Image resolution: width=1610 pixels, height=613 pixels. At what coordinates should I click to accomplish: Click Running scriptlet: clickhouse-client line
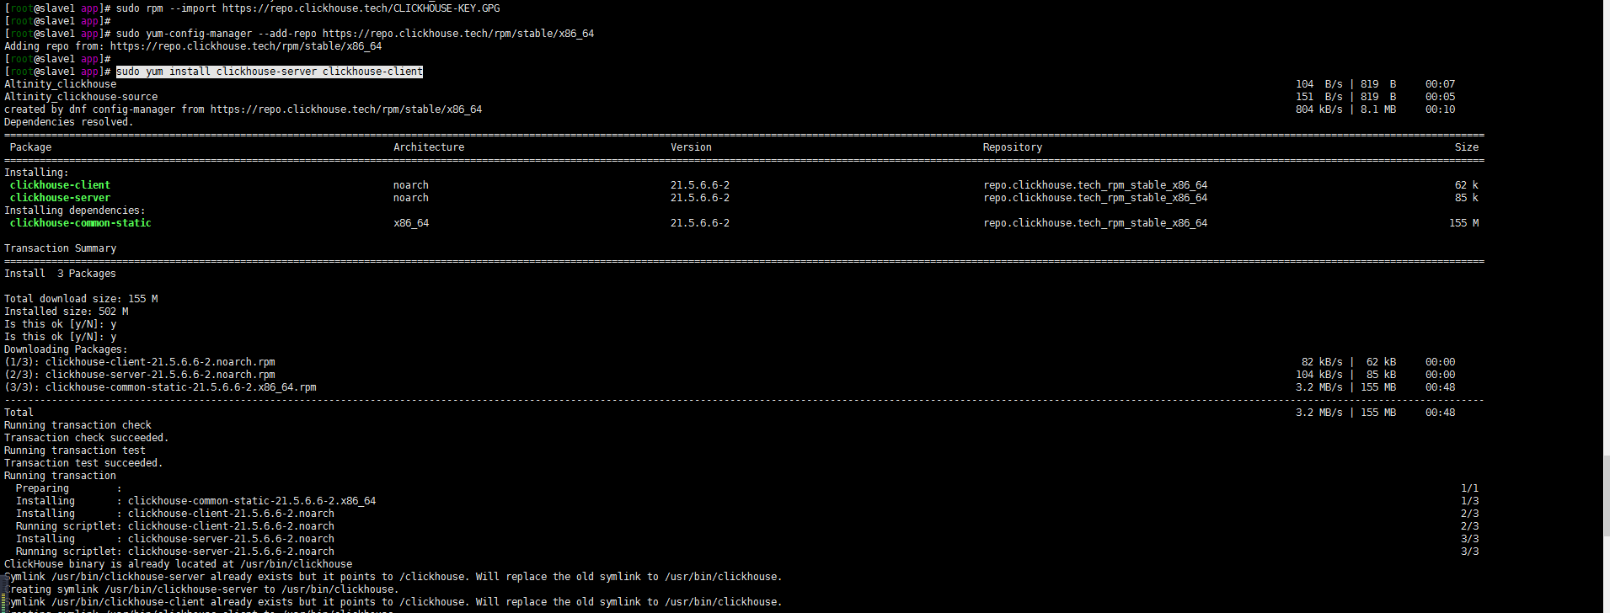pyautogui.click(x=175, y=526)
